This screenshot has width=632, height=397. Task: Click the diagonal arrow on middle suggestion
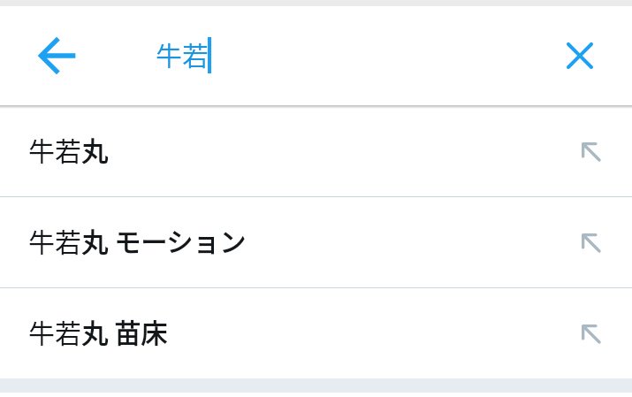pyautogui.click(x=590, y=242)
